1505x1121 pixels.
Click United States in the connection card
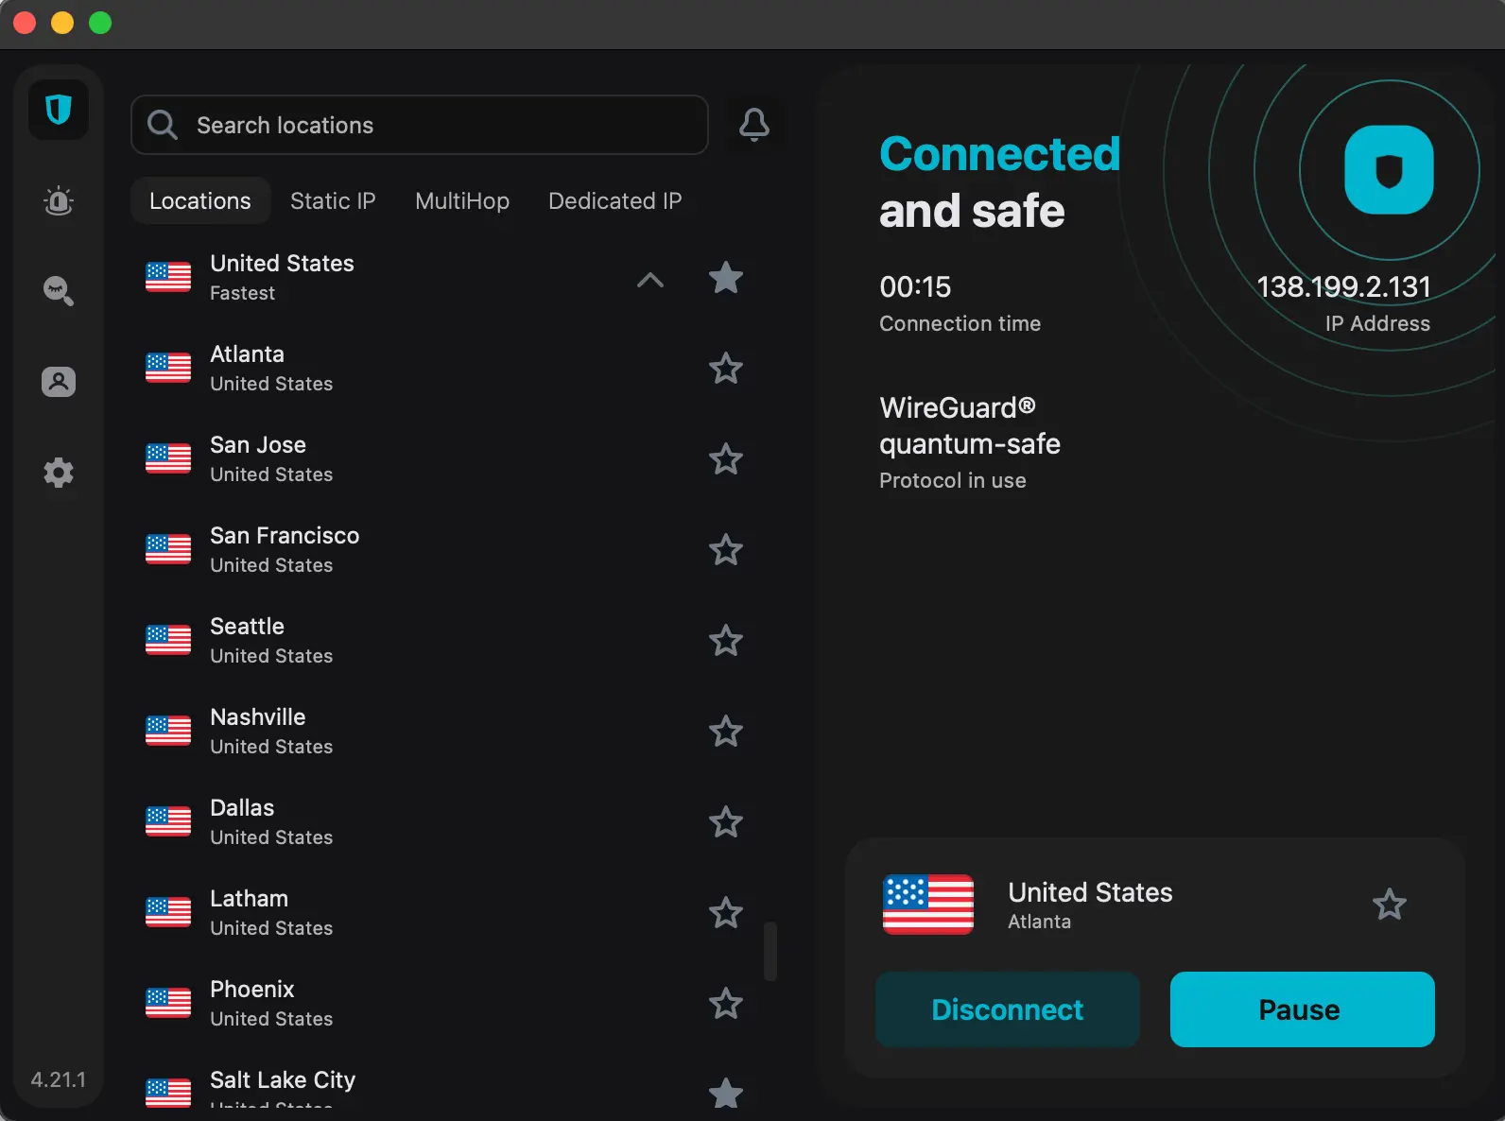[1090, 892]
